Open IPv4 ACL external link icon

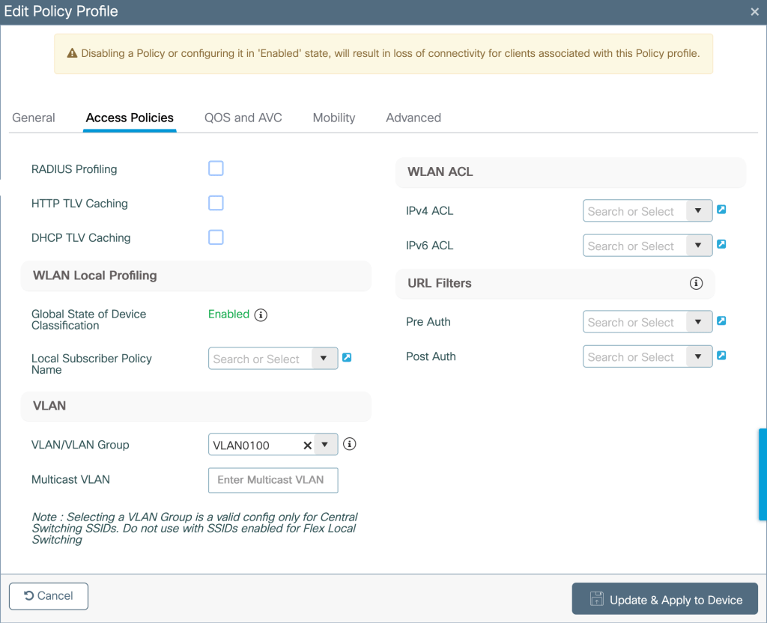(721, 210)
